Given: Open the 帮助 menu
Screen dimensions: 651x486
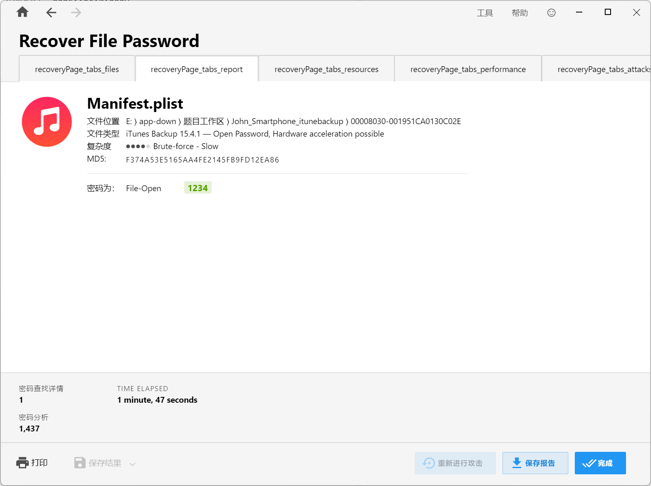Looking at the screenshot, I should point(520,13).
